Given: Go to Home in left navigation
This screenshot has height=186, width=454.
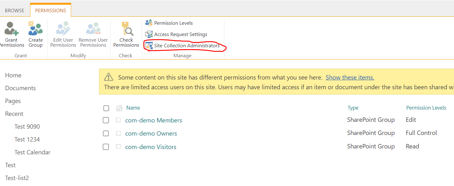Looking at the screenshot, I should (x=13, y=75).
